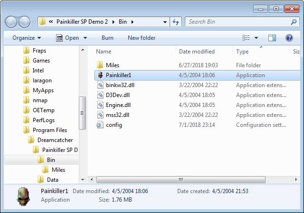Click Program Files in the tree

tap(50, 130)
